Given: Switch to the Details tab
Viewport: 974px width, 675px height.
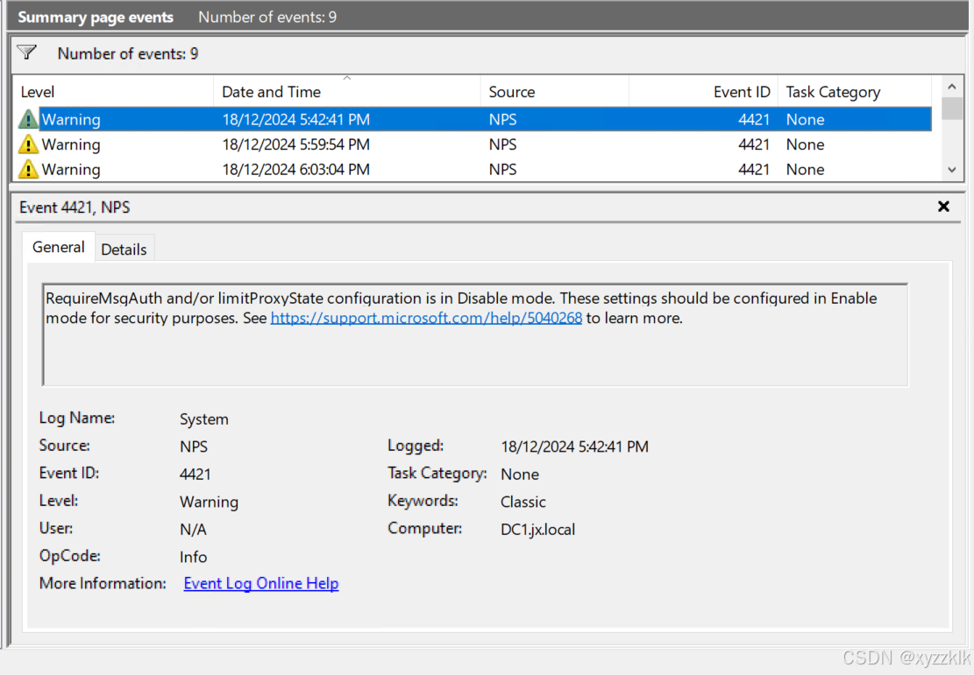Looking at the screenshot, I should tap(124, 250).
